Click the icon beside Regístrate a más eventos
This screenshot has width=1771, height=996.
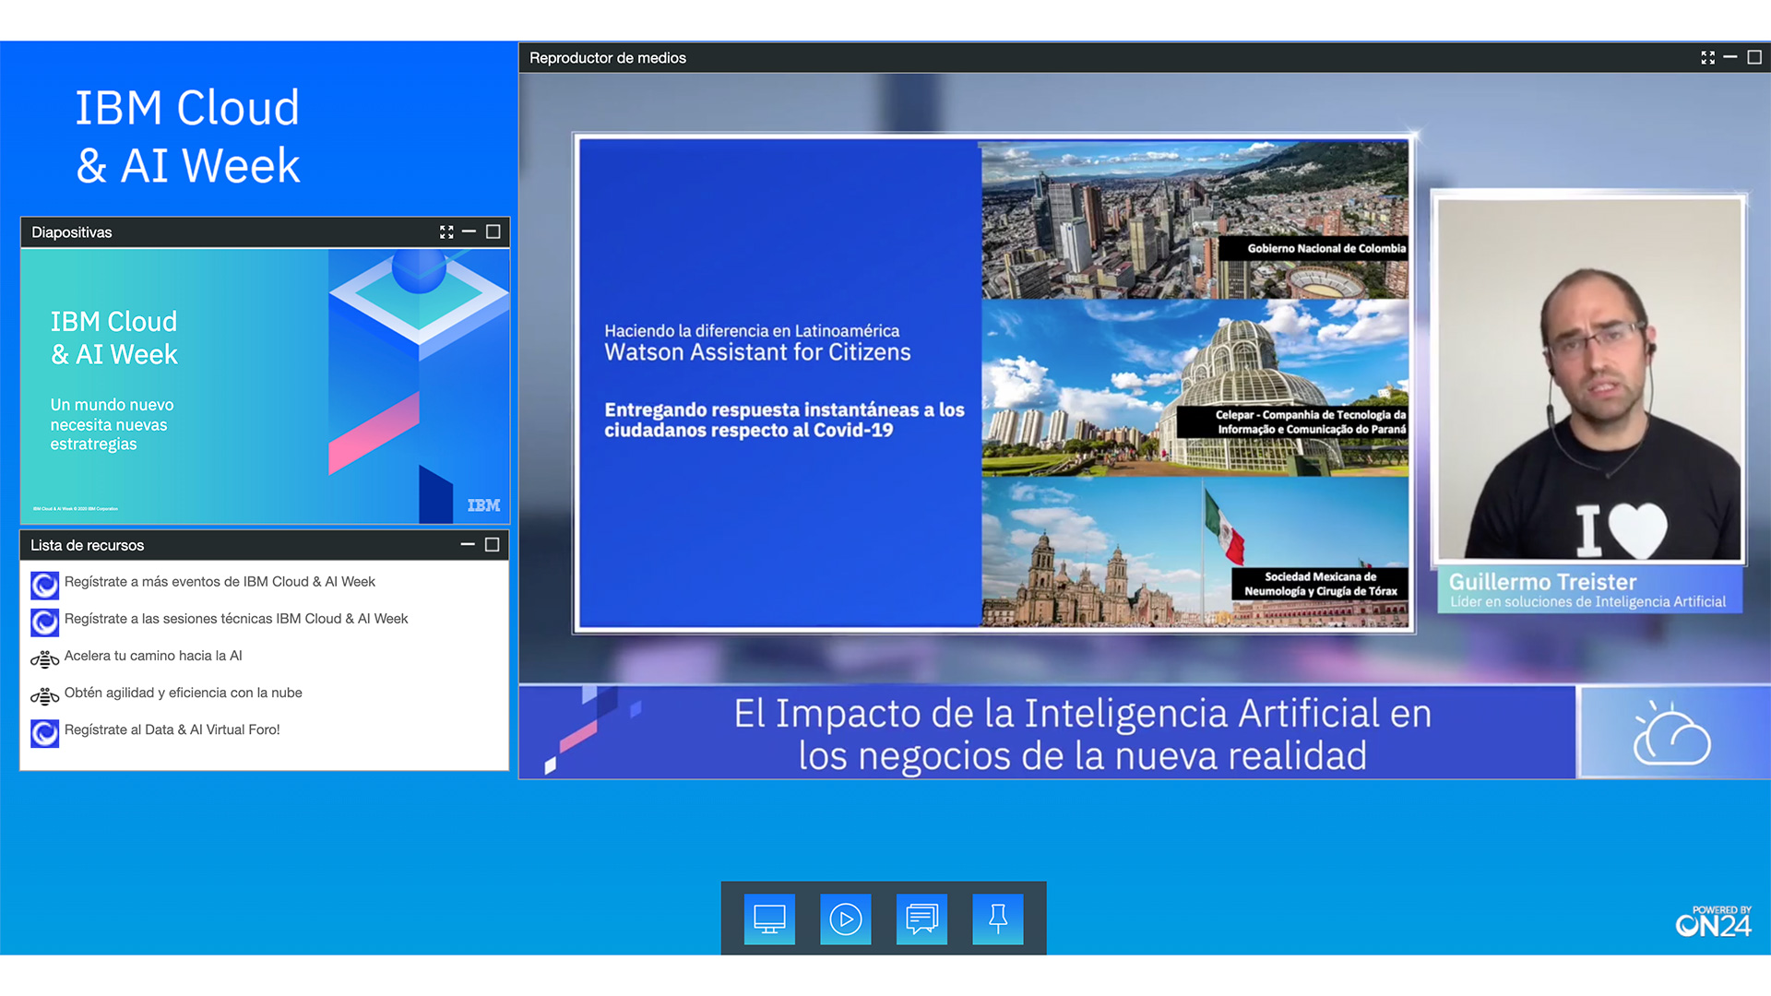tap(44, 585)
